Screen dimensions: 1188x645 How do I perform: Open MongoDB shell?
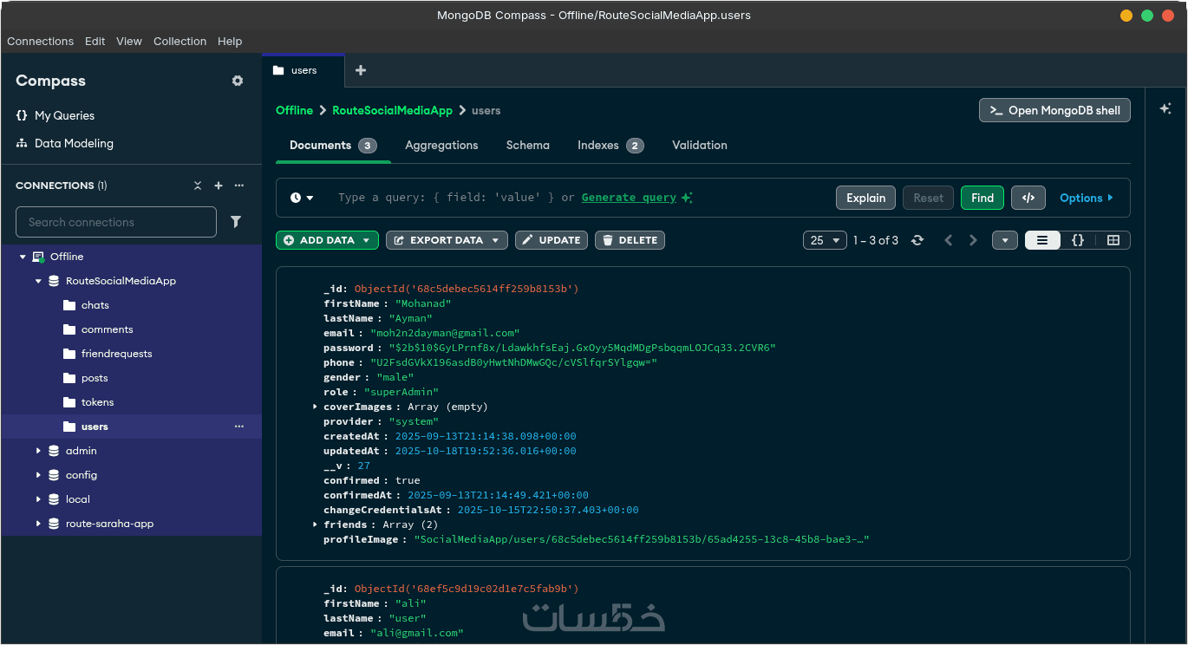click(x=1054, y=110)
